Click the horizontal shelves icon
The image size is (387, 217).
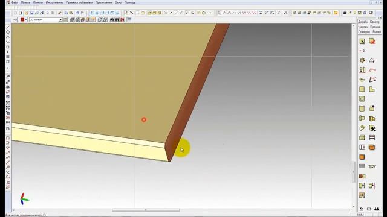click(x=372, y=137)
